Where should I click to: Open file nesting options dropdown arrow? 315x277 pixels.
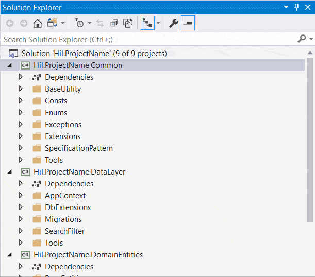click(158, 23)
